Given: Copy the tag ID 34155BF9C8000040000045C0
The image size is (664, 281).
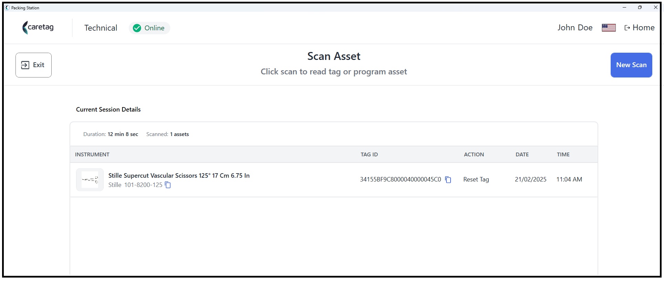Looking at the screenshot, I should pos(448,180).
